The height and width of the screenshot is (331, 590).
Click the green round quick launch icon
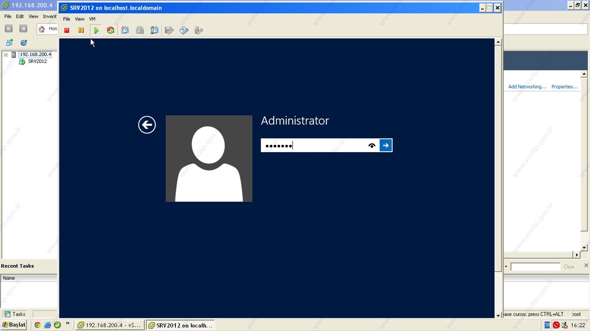coord(57,325)
